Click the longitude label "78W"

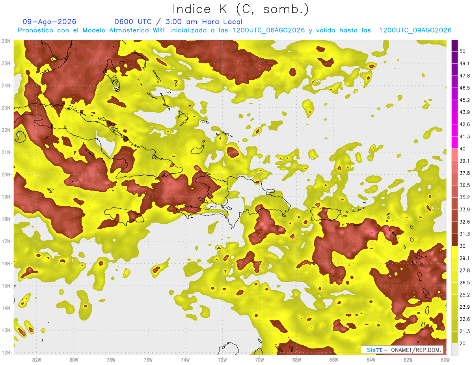coord(111,359)
